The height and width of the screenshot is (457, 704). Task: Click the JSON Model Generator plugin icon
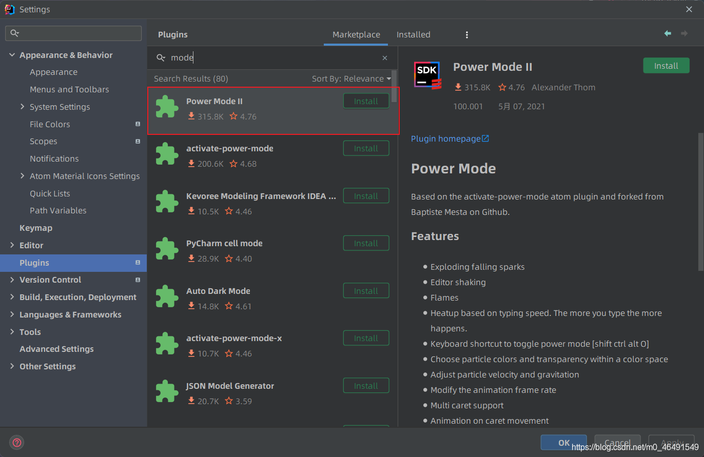coord(167,391)
